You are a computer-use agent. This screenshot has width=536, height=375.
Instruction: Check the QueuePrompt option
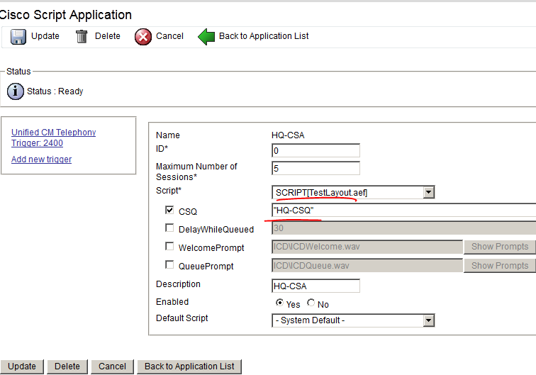tap(169, 264)
